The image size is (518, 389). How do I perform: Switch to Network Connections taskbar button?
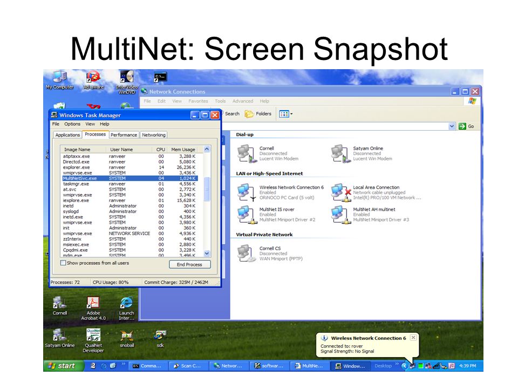(x=229, y=366)
